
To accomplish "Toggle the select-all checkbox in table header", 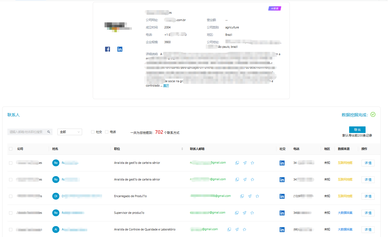I will click(11, 149).
